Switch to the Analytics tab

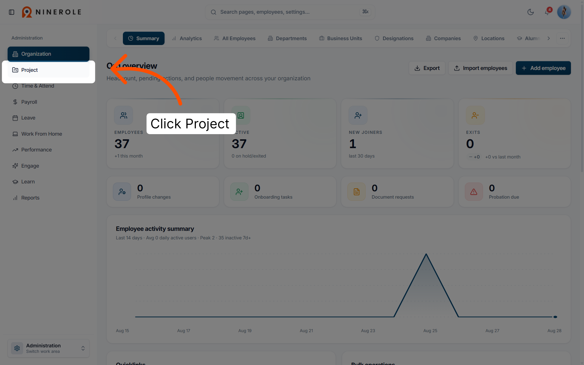click(187, 38)
